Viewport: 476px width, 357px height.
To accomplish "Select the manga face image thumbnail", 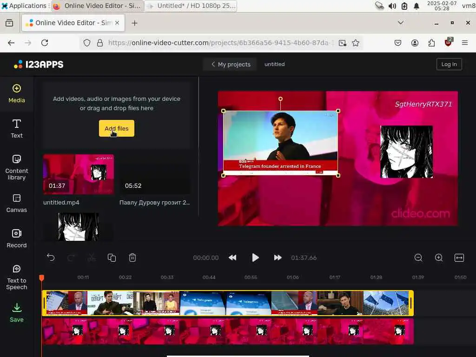I will pyautogui.click(x=79, y=227).
